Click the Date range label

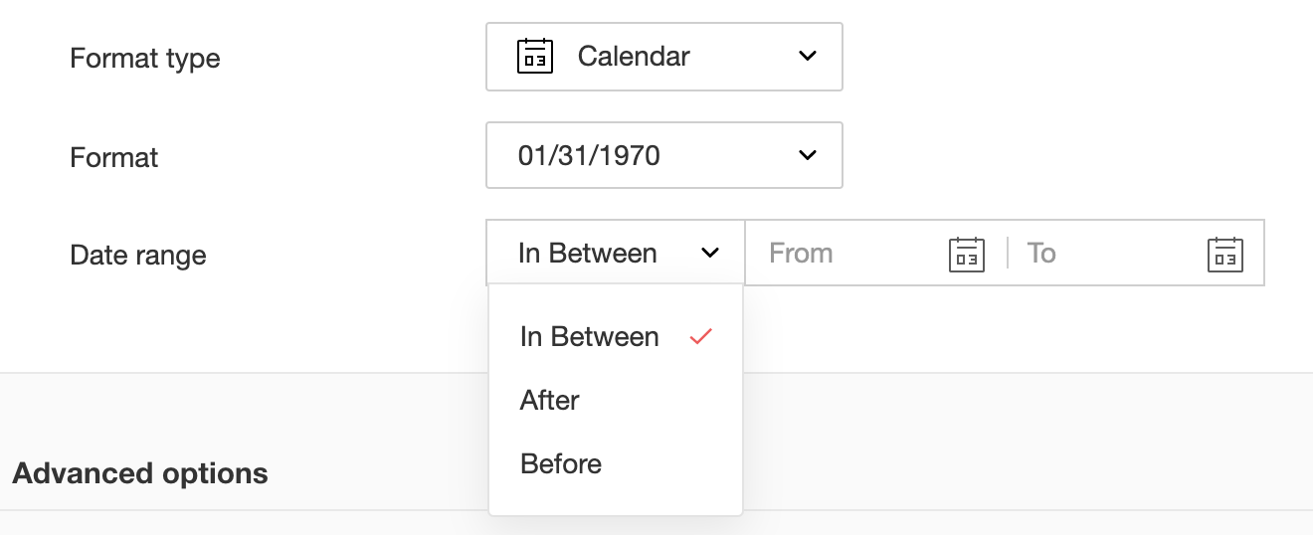point(138,256)
